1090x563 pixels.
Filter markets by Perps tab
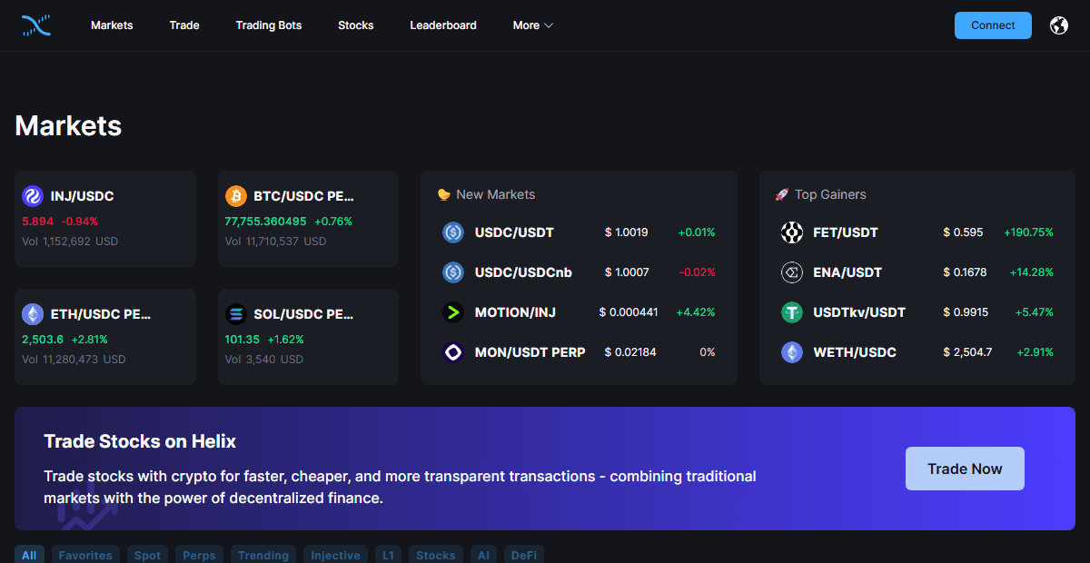199,555
